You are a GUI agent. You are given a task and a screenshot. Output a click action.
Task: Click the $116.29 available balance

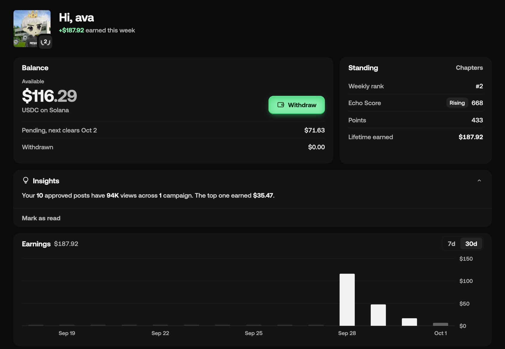click(x=49, y=96)
